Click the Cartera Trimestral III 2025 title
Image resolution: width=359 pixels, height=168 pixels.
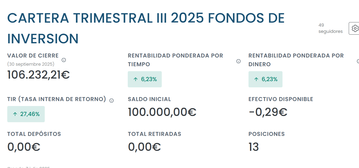146,28
